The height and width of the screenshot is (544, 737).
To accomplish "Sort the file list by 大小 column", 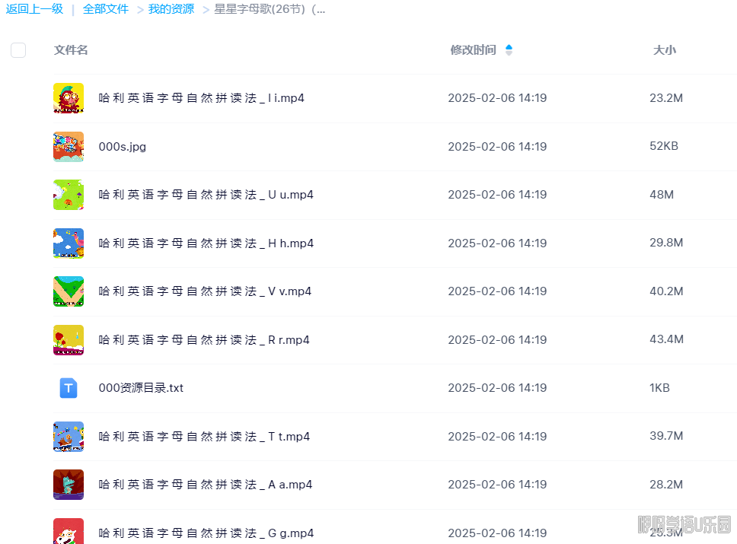I will click(x=664, y=50).
